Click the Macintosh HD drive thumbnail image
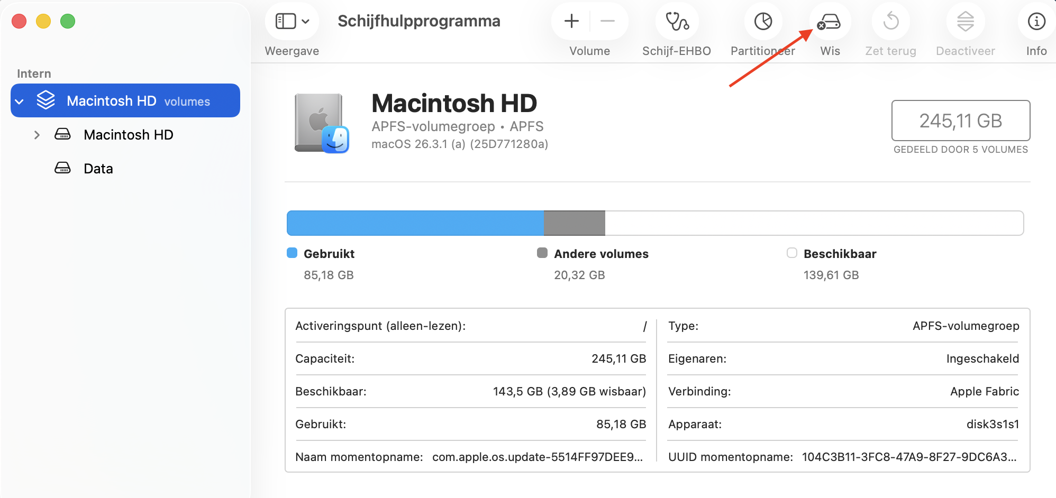Image resolution: width=1056 pixels, height=498 pixels. [x=321, y=123]
